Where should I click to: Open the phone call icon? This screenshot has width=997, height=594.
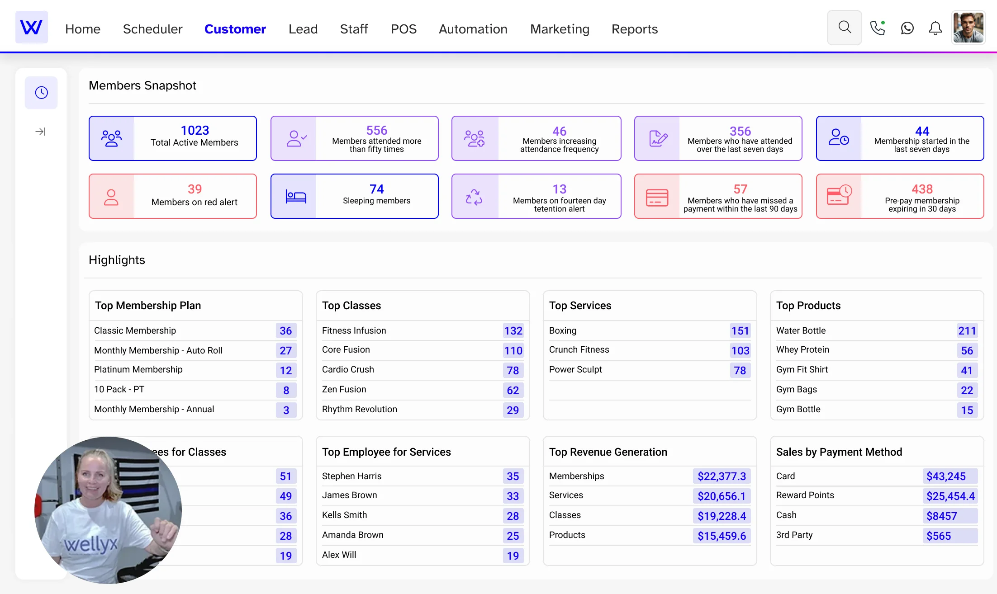[x=877, y=28]
